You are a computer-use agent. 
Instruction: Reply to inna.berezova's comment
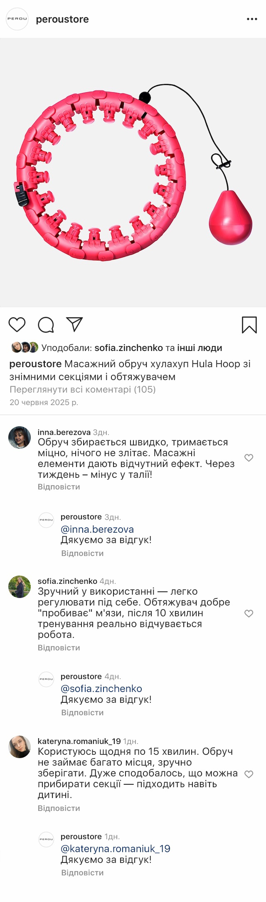coord(59,487)
